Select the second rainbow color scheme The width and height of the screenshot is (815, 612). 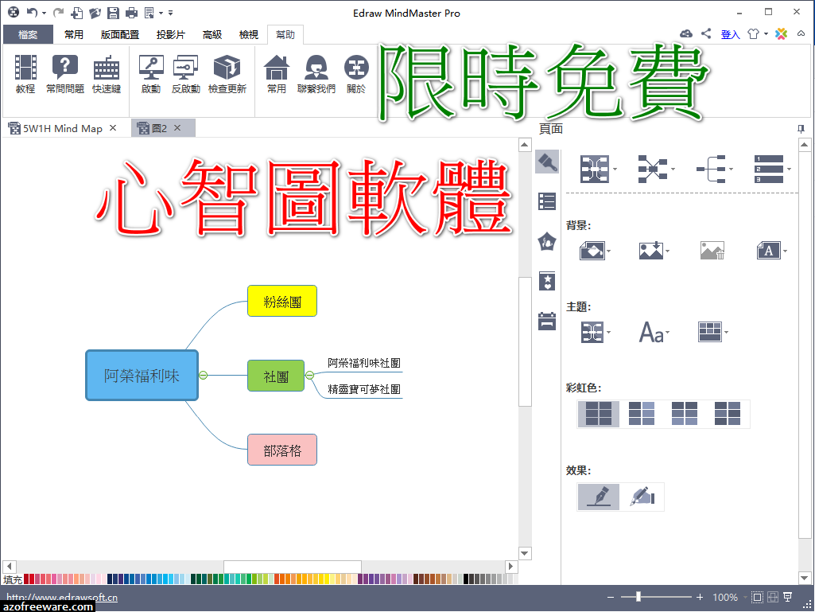click(x=642, y=414)
